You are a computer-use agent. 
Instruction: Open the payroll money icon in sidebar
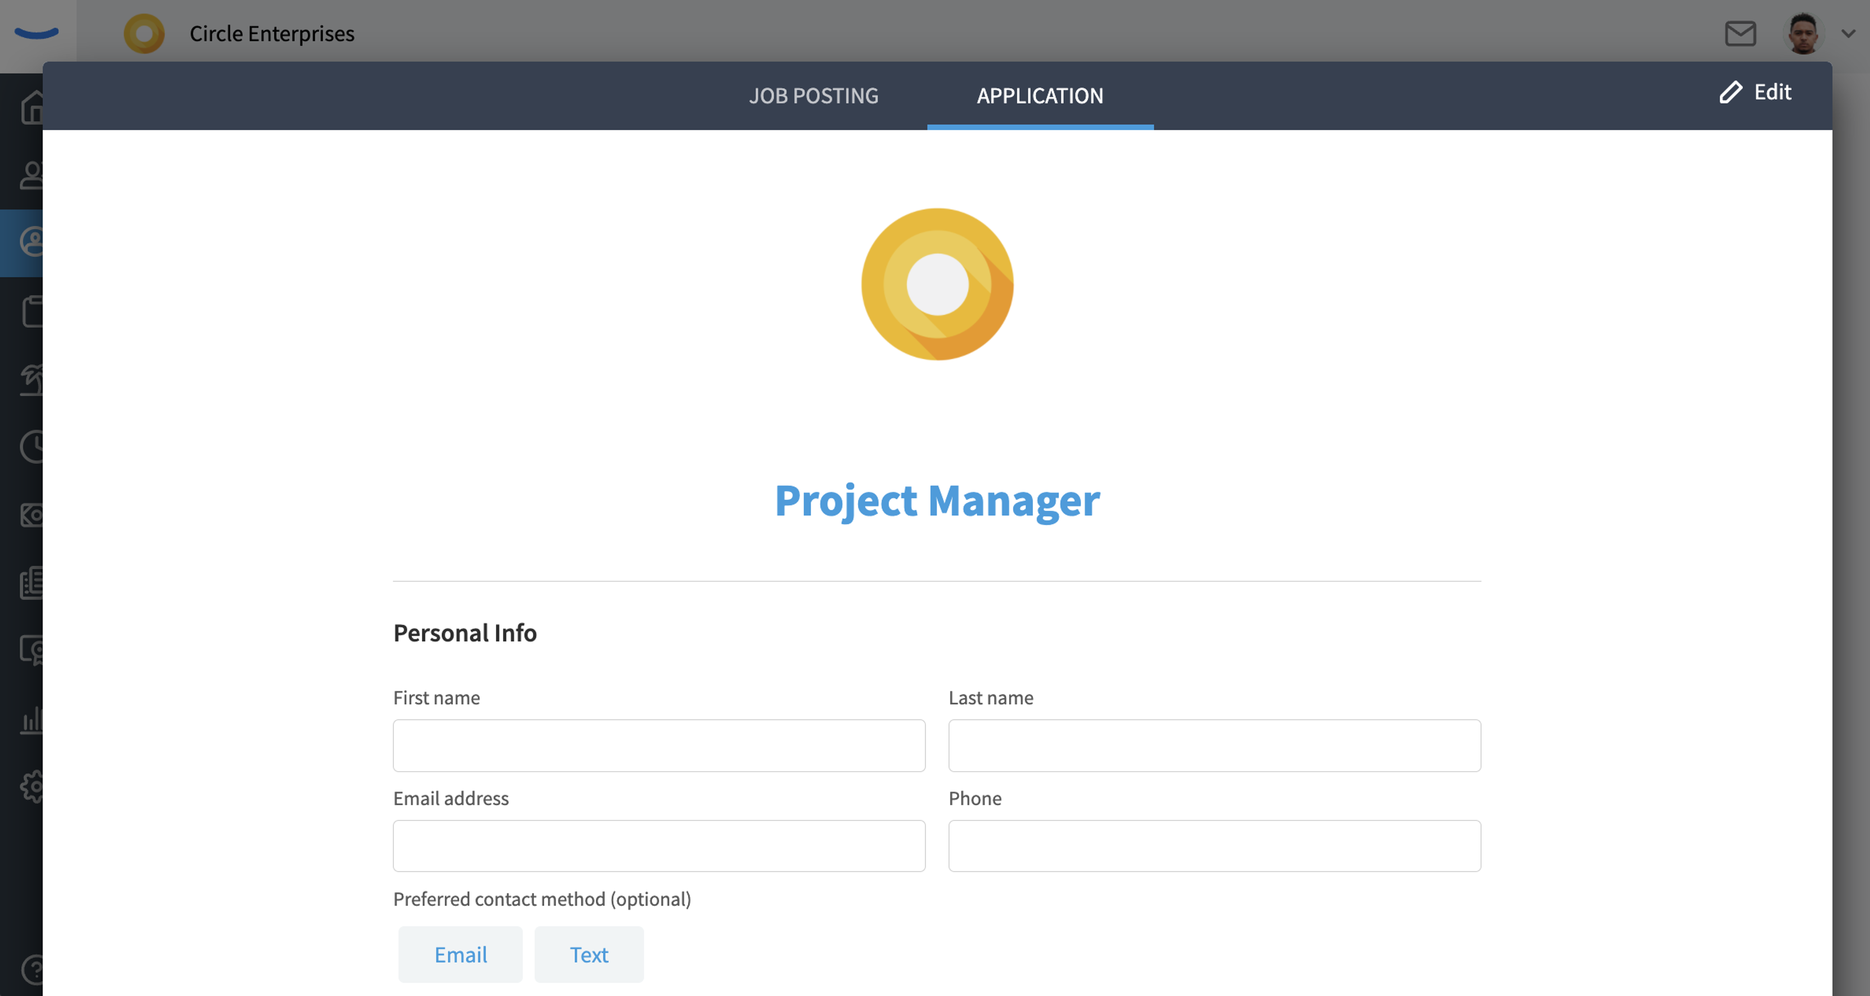click(32, 515)
